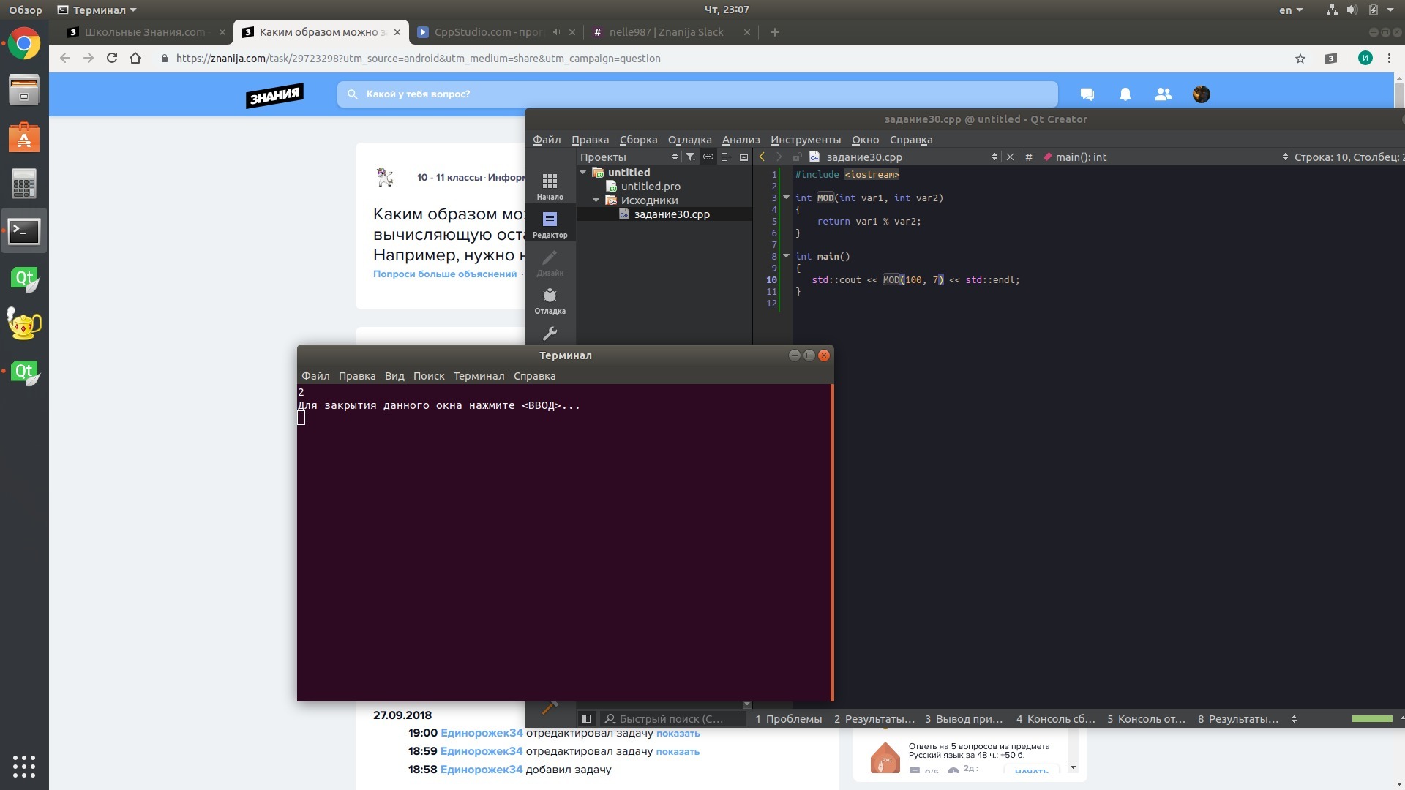Close the задание30.cpp document
The width and height of the screenshot is (1405, 790).
click(x=1010, y=157)
